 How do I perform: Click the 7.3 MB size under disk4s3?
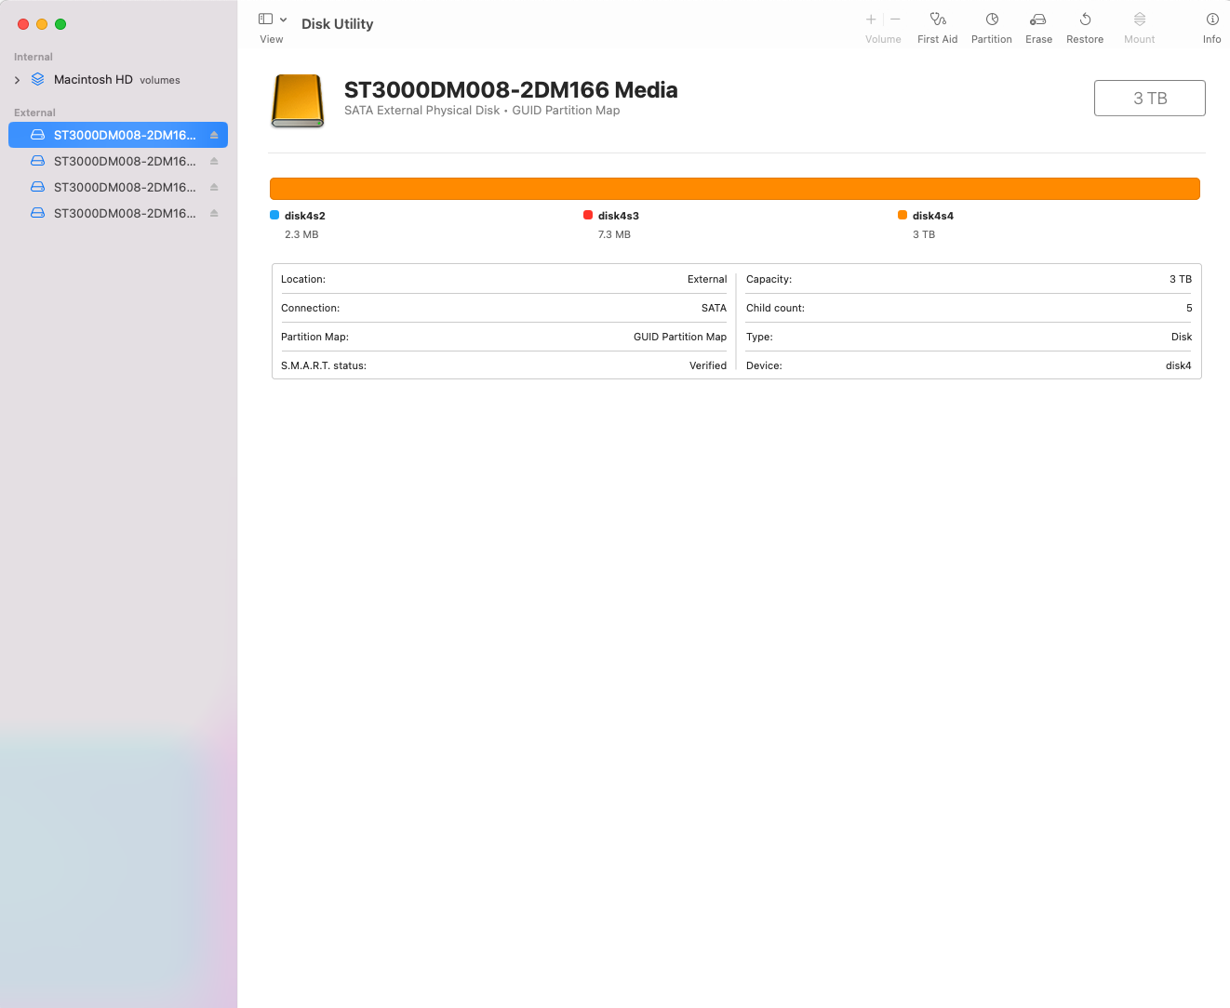tap(614, 234)
